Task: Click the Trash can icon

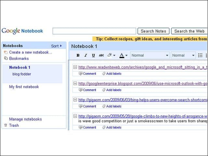Action: pos(6,125)
